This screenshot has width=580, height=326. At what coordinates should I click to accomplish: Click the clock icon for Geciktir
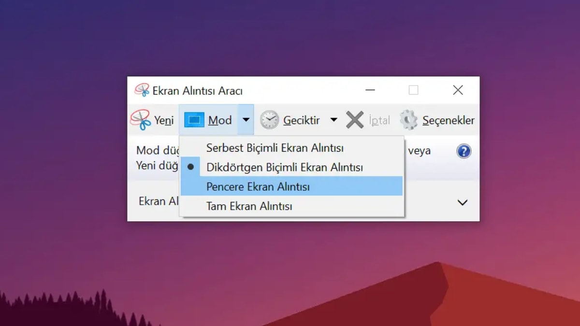click(x=269, y=120)
